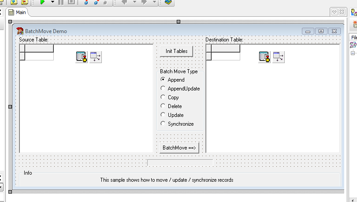Click the Help book icon in toolbar
Image resolution: width=357 pixels, height=202 pixels.
coord(167,2)
